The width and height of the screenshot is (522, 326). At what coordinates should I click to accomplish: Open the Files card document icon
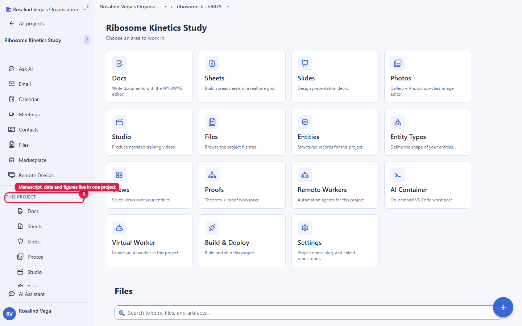(x=212, y=122)
